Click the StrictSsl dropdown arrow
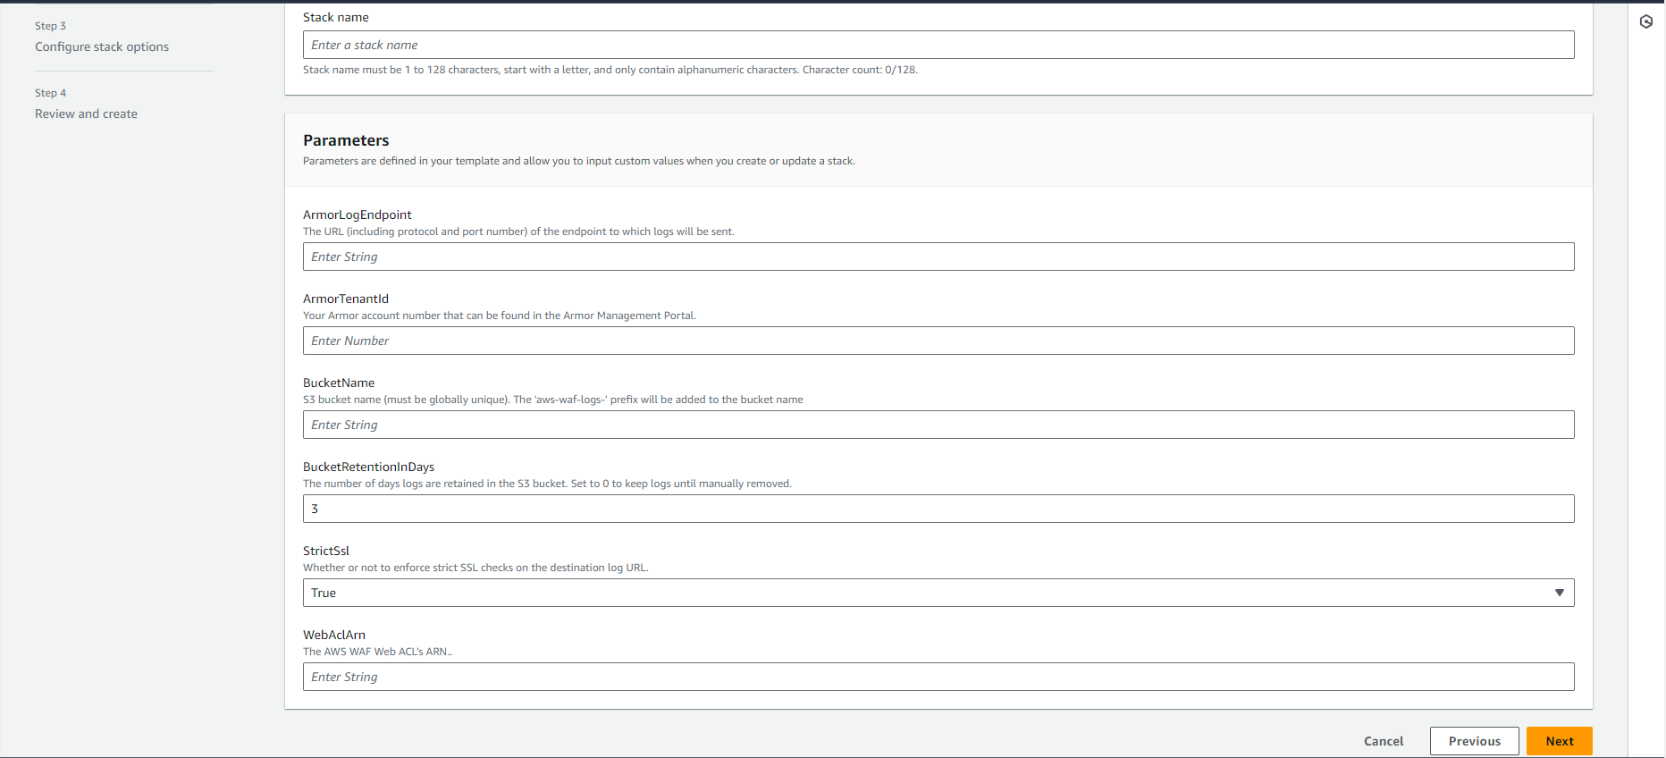 point(1559,593)
